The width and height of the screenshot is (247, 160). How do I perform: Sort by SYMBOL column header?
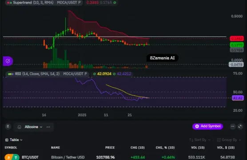[11, 148]
